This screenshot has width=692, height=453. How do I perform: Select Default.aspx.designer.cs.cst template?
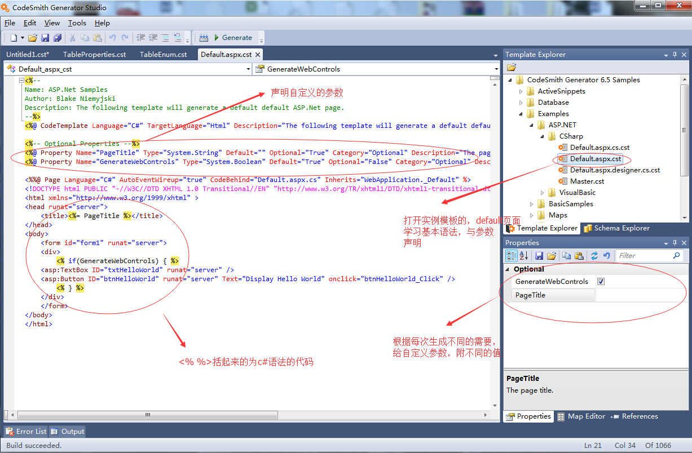coord(615,170)
